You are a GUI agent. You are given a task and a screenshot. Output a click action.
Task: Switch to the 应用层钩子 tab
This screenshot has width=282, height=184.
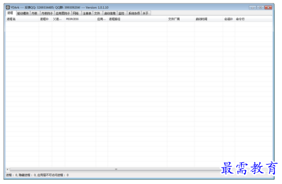tap(63, 14)
